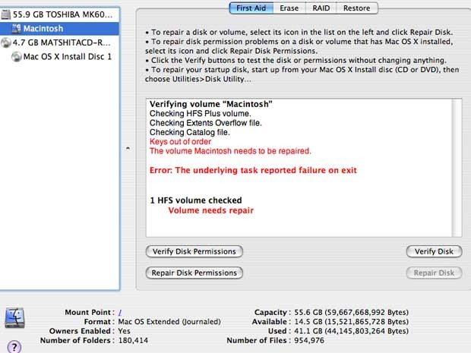The height and width of the screenshot is (353, 471).
Task: Click the Mac OS X Install Disc icon
Action: click(17, 57)
